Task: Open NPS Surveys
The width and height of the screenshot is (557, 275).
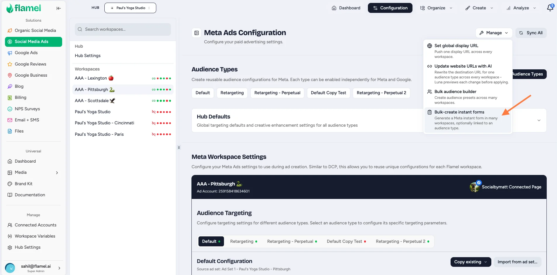Action: coord(33,109)
